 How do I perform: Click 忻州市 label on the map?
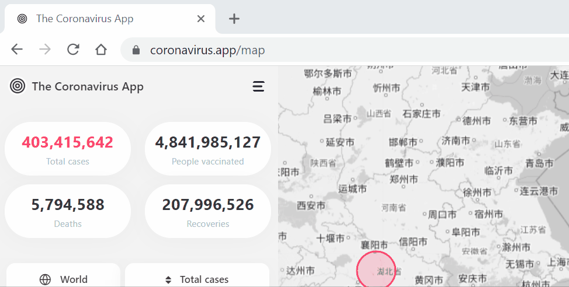pos(387,87)
